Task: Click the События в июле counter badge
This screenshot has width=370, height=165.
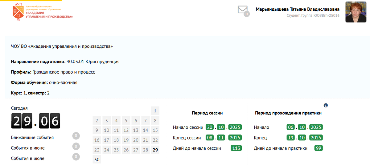Action: [76, 157]
